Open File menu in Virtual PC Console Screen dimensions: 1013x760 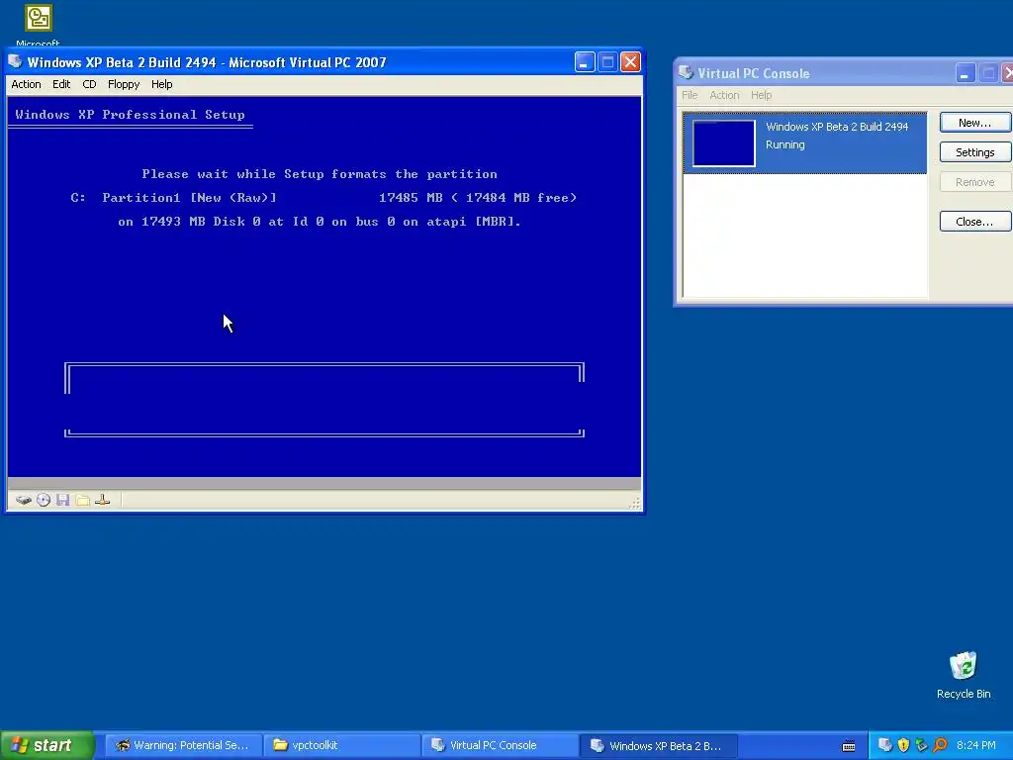click(x=690, y=95)
